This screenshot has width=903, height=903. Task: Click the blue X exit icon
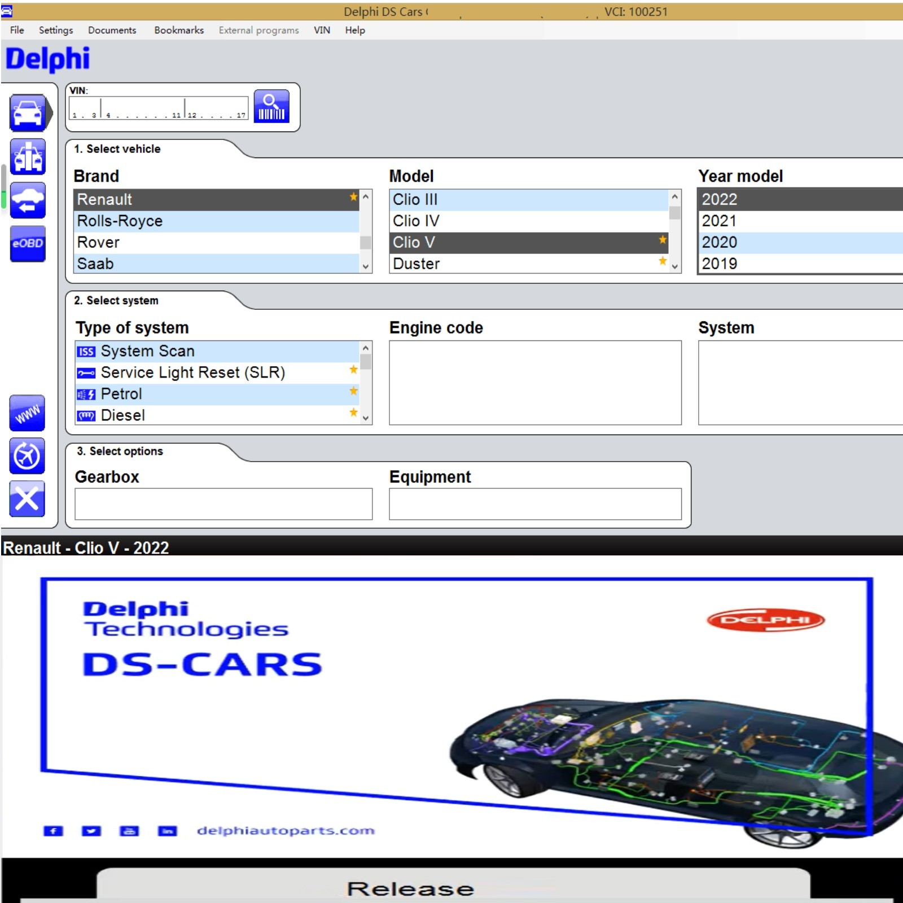(x=27, y=499)
